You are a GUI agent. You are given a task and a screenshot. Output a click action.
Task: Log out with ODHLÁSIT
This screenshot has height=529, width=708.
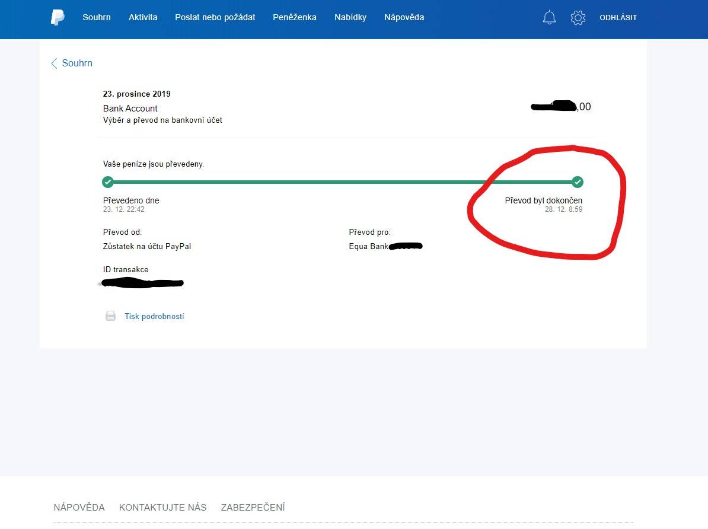pos(618,18)
